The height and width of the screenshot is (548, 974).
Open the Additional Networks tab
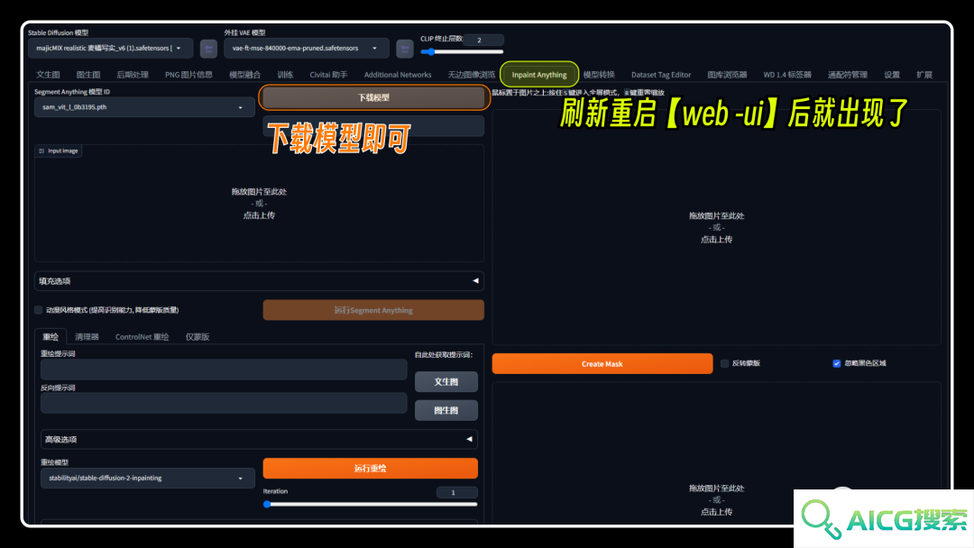398,75
